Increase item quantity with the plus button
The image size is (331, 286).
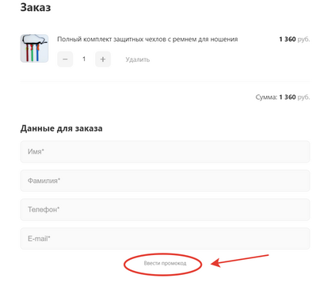(103, 59)
